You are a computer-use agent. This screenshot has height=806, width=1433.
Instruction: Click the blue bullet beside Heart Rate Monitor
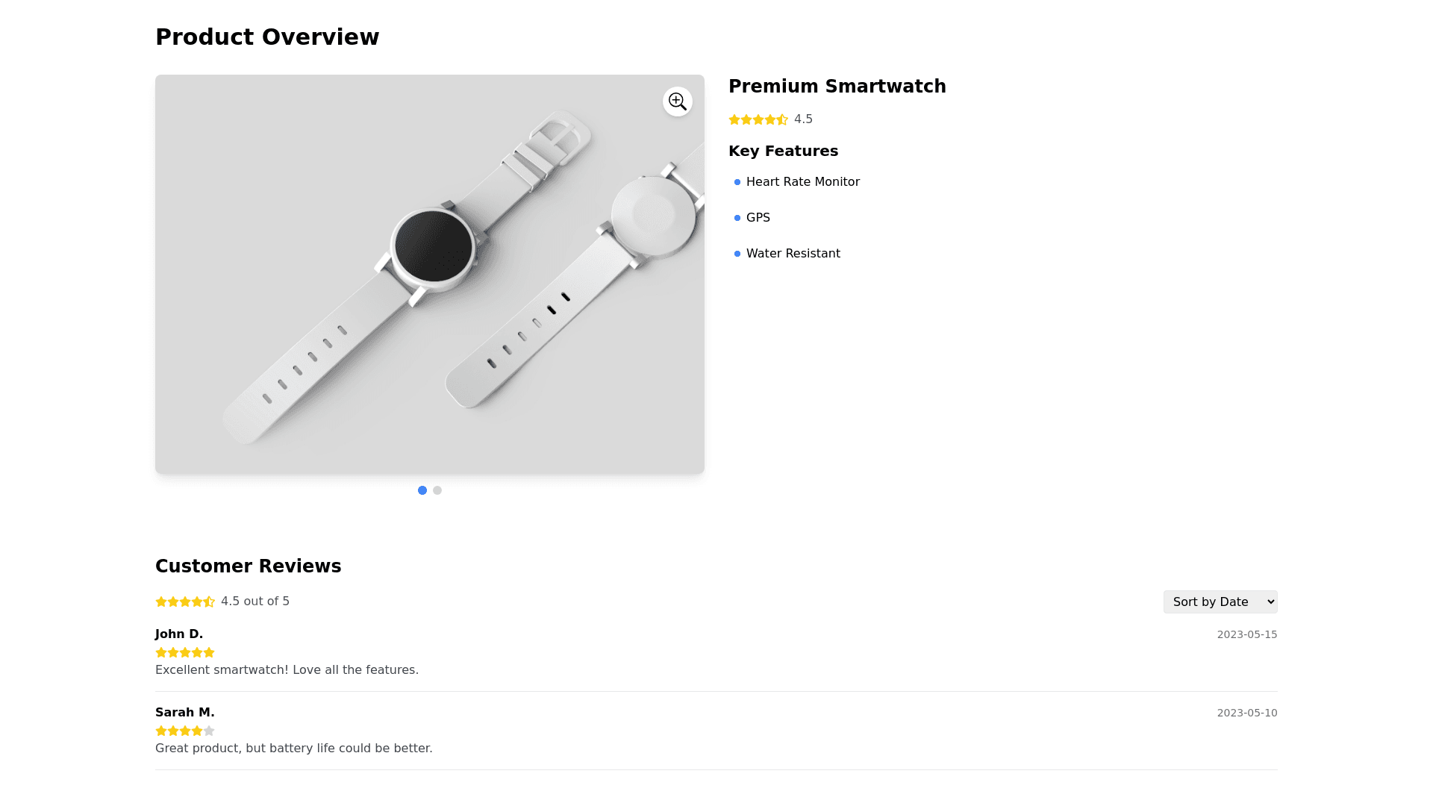[x=737, y=182]
